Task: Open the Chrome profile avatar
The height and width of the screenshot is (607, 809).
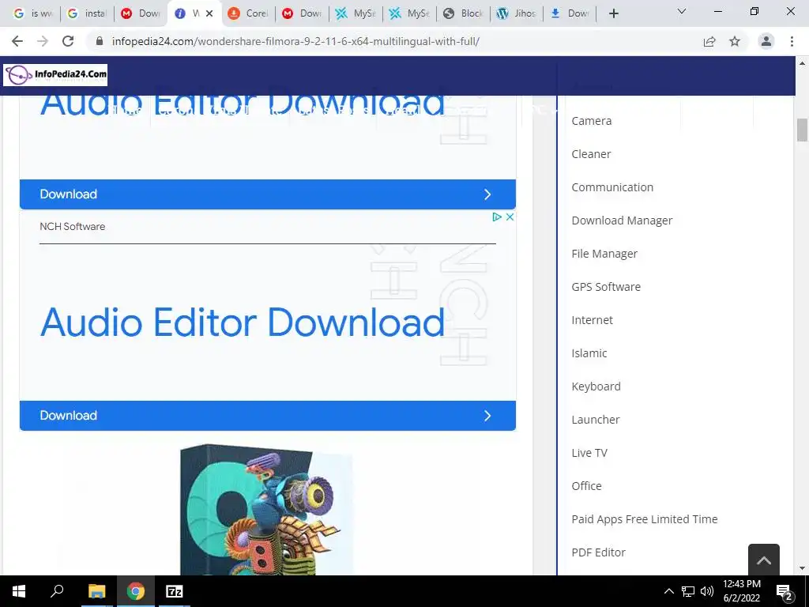Action: pyautogui.click(x=766, y=41)
